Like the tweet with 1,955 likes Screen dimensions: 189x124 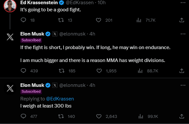[99, 71]
